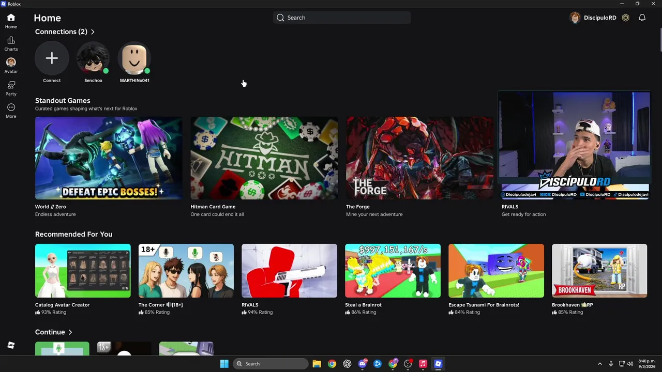Click The Forge title link
This screenshot has height=372, width=662.
358,207
